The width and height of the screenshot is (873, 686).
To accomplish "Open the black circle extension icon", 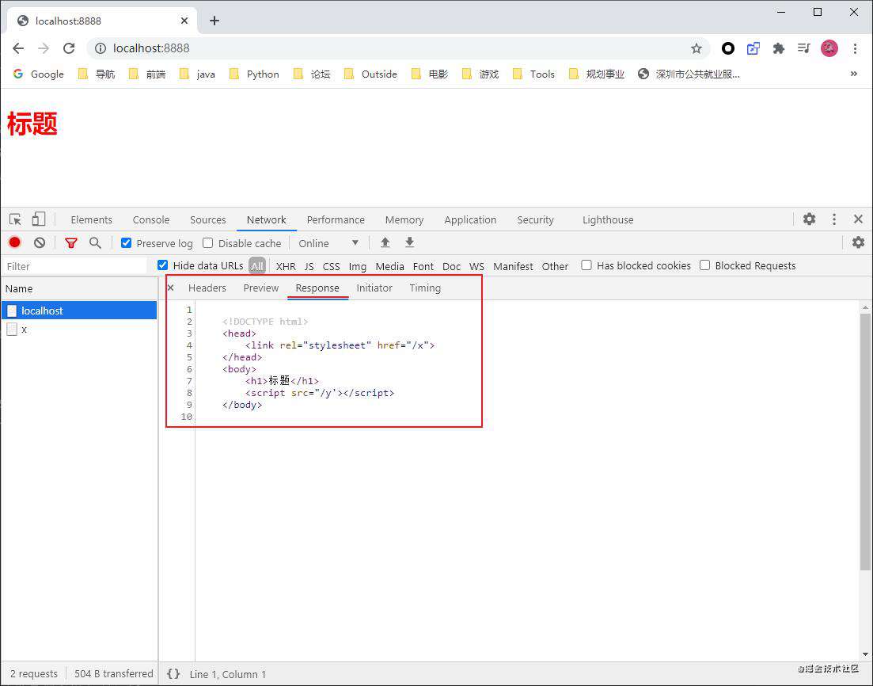I will click(727, 48).
